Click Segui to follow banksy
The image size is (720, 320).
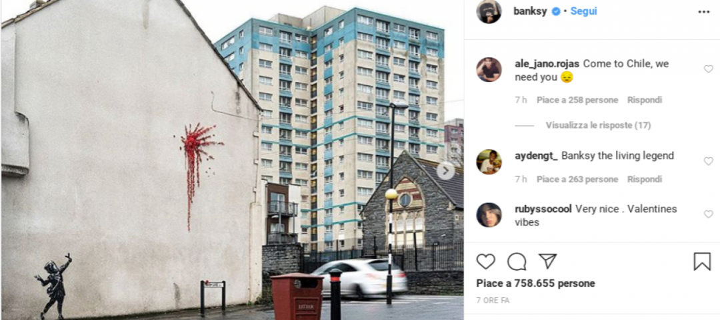pyautogui.click(x=583, y=11)
